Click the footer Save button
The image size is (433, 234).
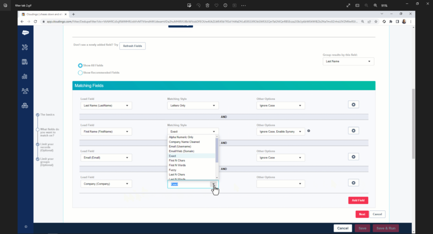pos(362,228)
